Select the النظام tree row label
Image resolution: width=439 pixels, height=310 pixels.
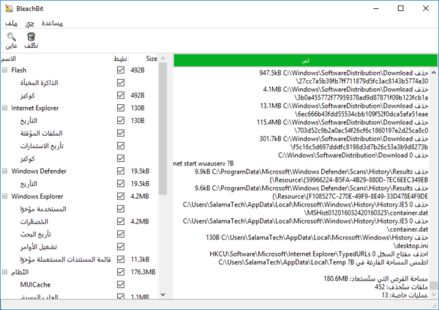[x=20, y=272]
